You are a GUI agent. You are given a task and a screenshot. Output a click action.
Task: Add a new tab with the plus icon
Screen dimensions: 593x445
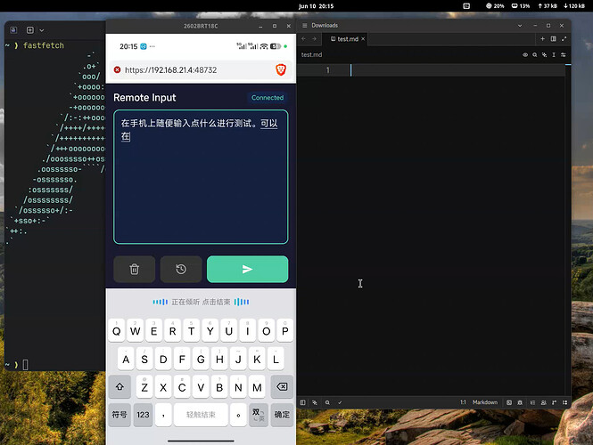click(542, 38)
